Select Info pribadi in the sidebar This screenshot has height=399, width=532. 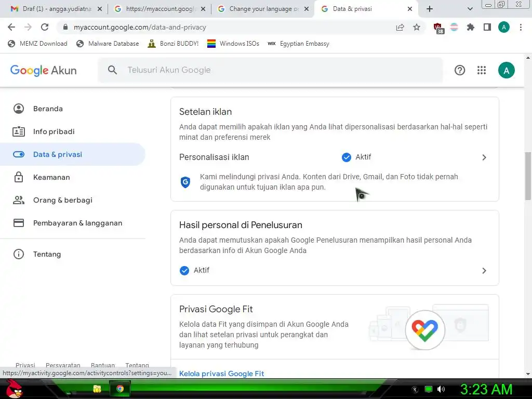73,131
